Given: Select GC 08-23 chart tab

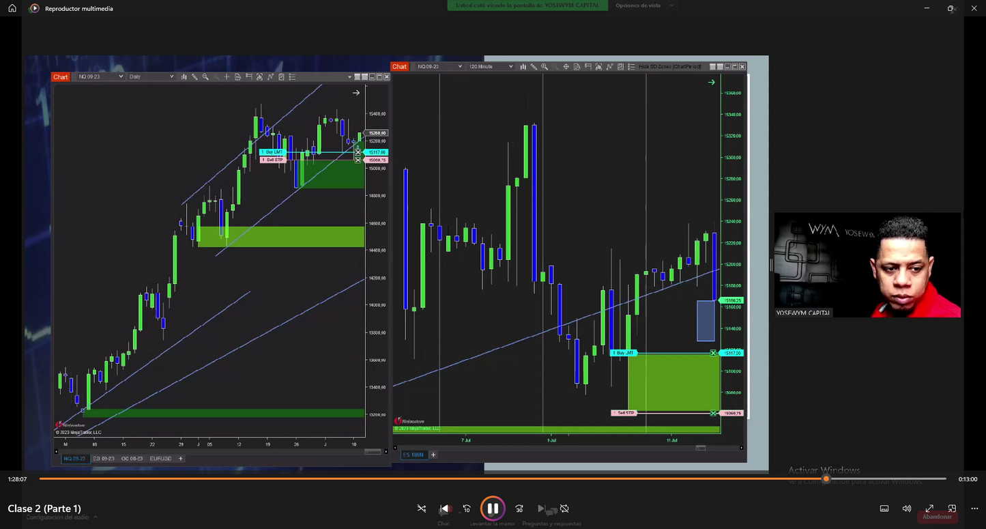Looking at the screenshot, I should pyautogui.click(x=132, y=459).
